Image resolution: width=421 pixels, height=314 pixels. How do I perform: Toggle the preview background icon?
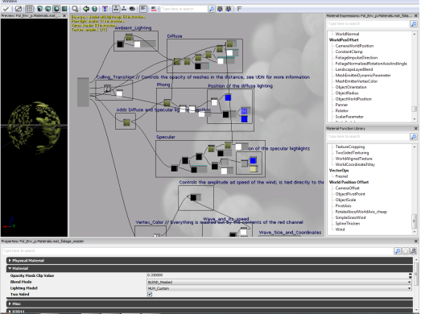pos(19,9)
